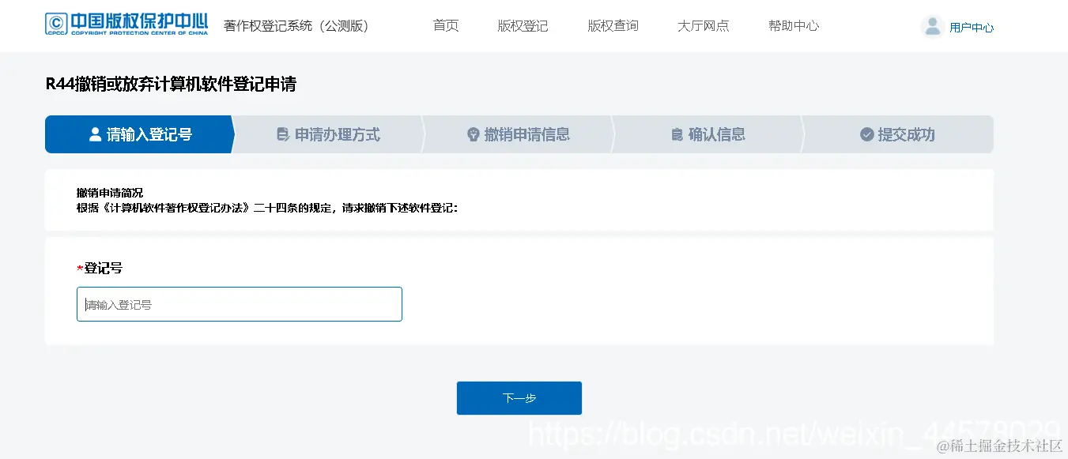Open the 大厅网点 page
The width and height of the screenshot is (1068, 459).
703,24
